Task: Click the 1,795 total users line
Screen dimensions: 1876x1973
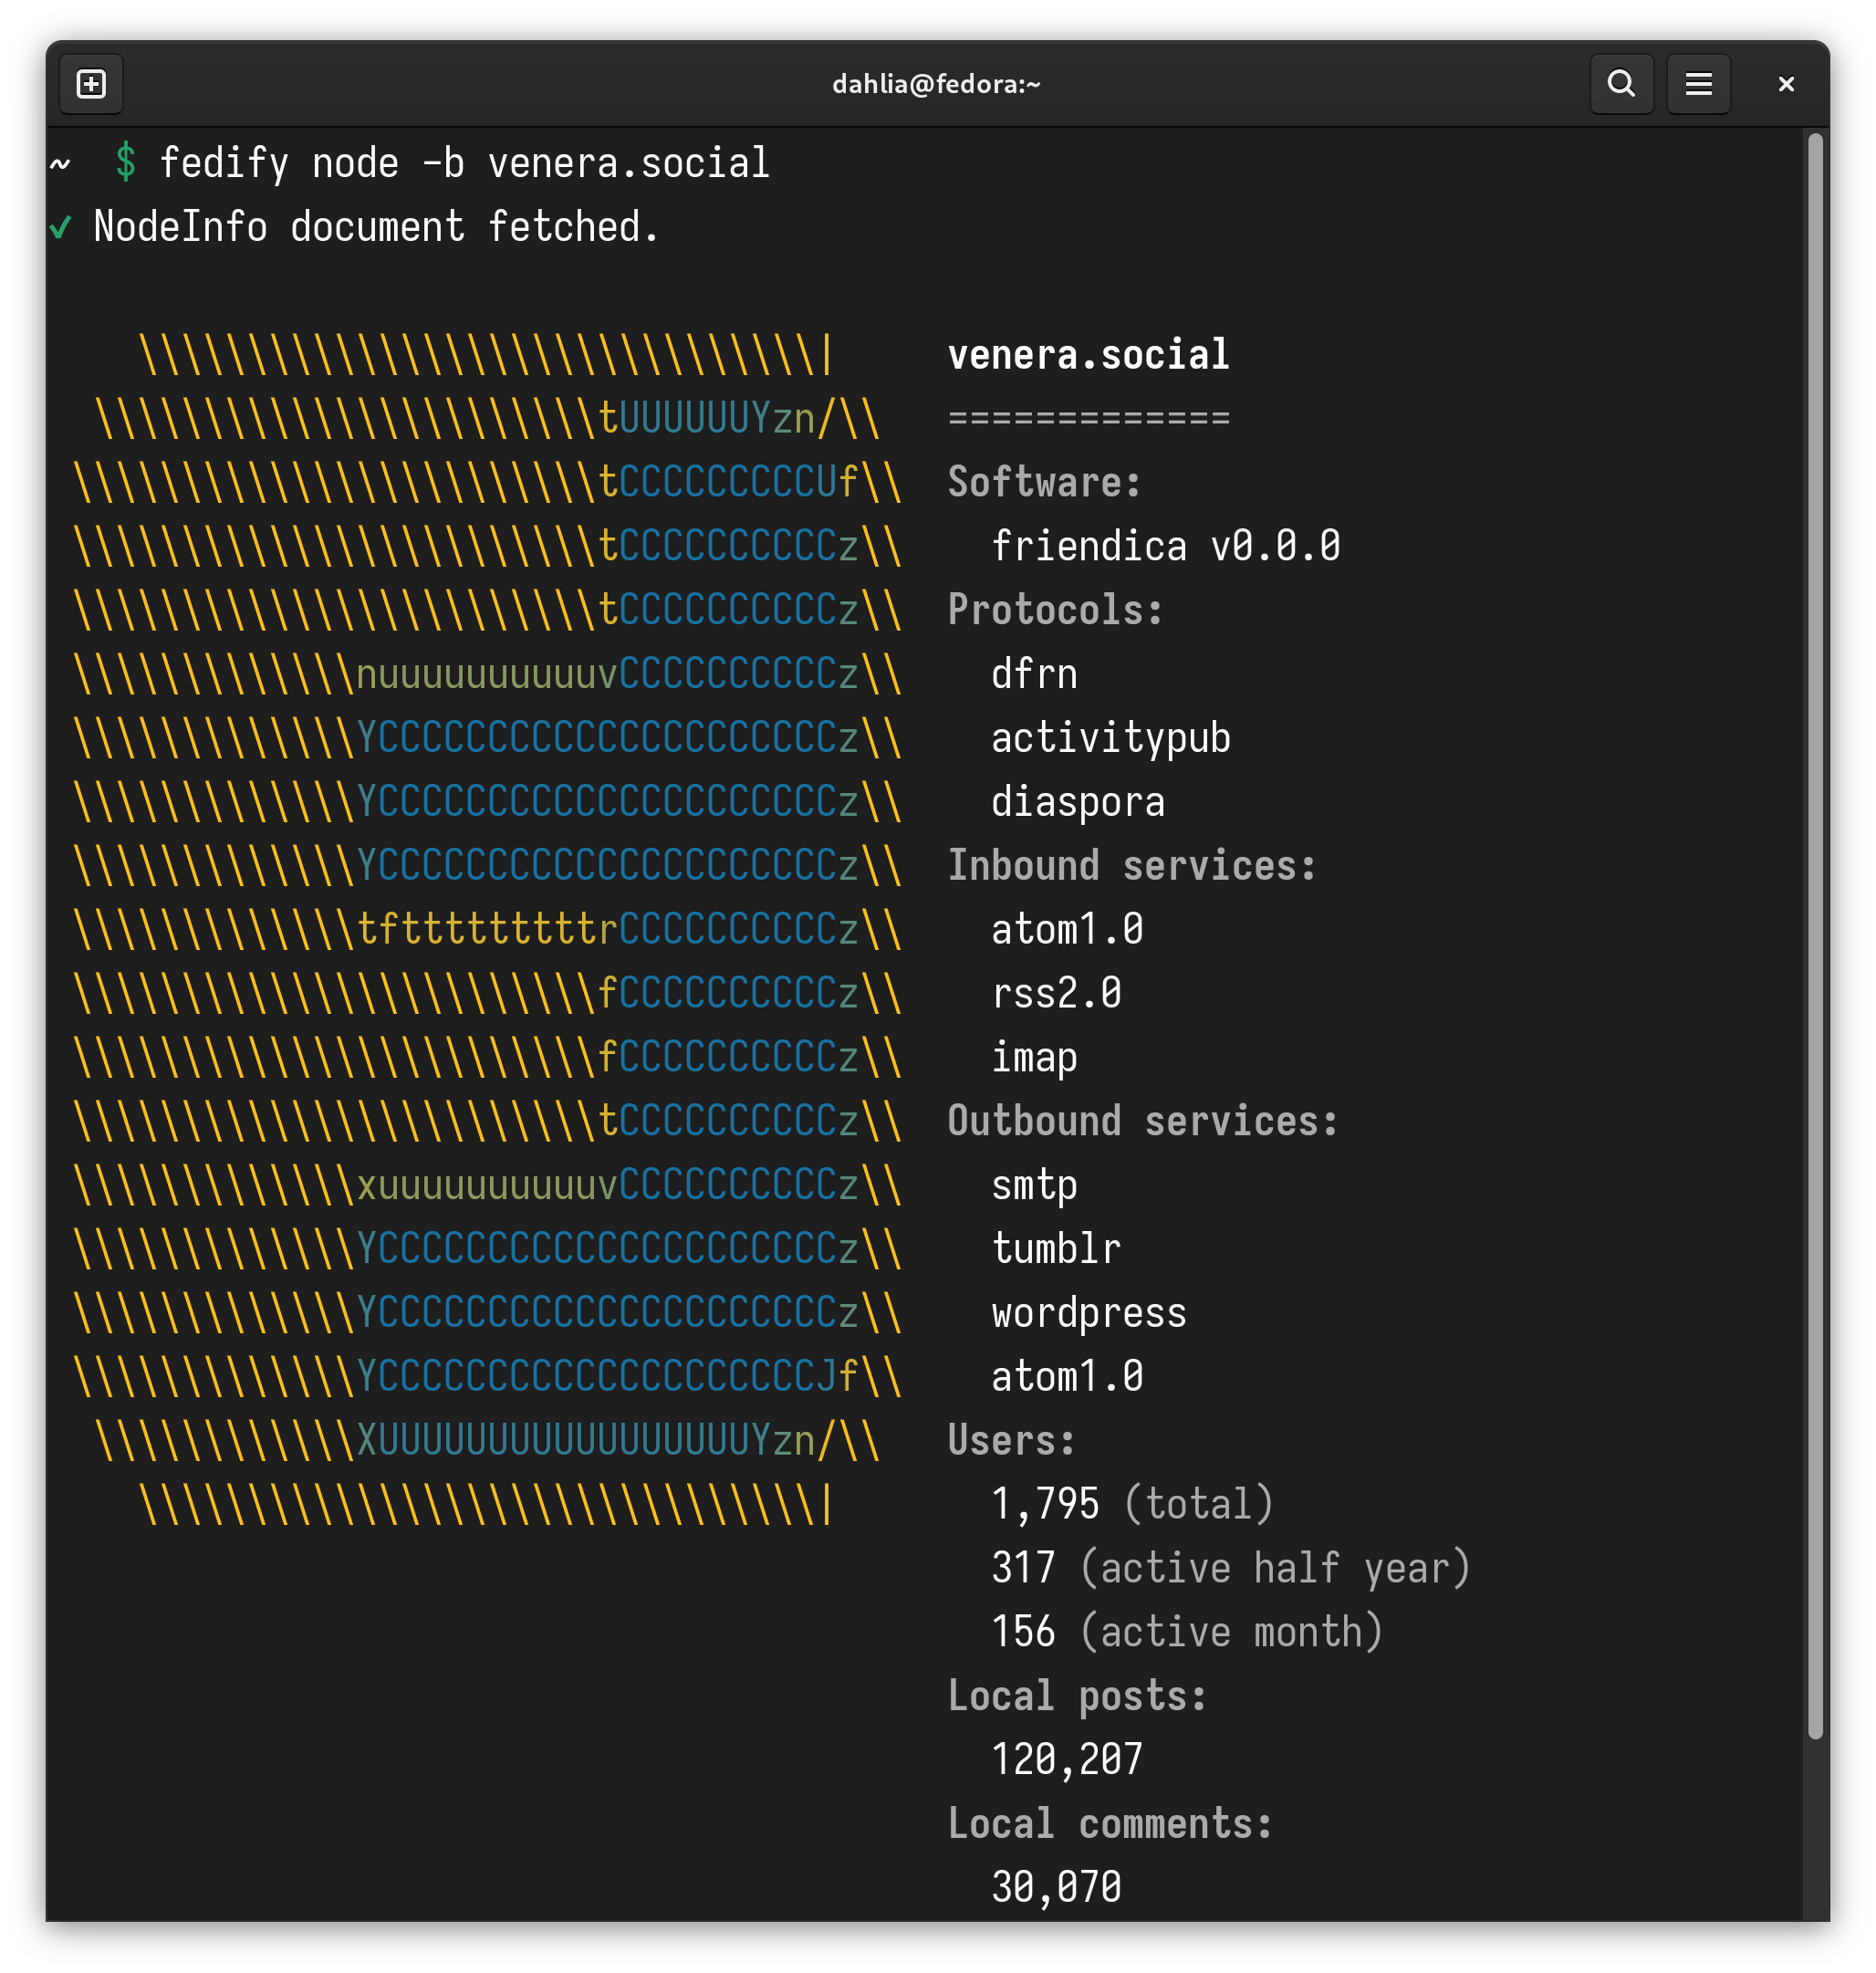Action: point(1131,1504)
